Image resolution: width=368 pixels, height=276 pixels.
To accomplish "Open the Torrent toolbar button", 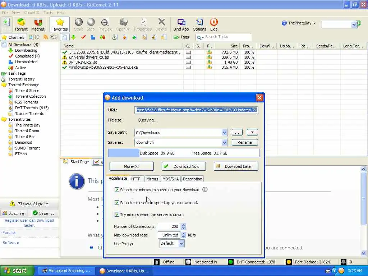I will tap(21, 24).
